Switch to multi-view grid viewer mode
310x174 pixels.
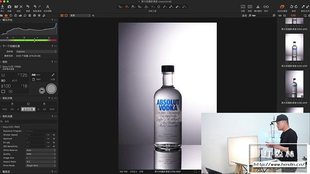pos(62,16)
